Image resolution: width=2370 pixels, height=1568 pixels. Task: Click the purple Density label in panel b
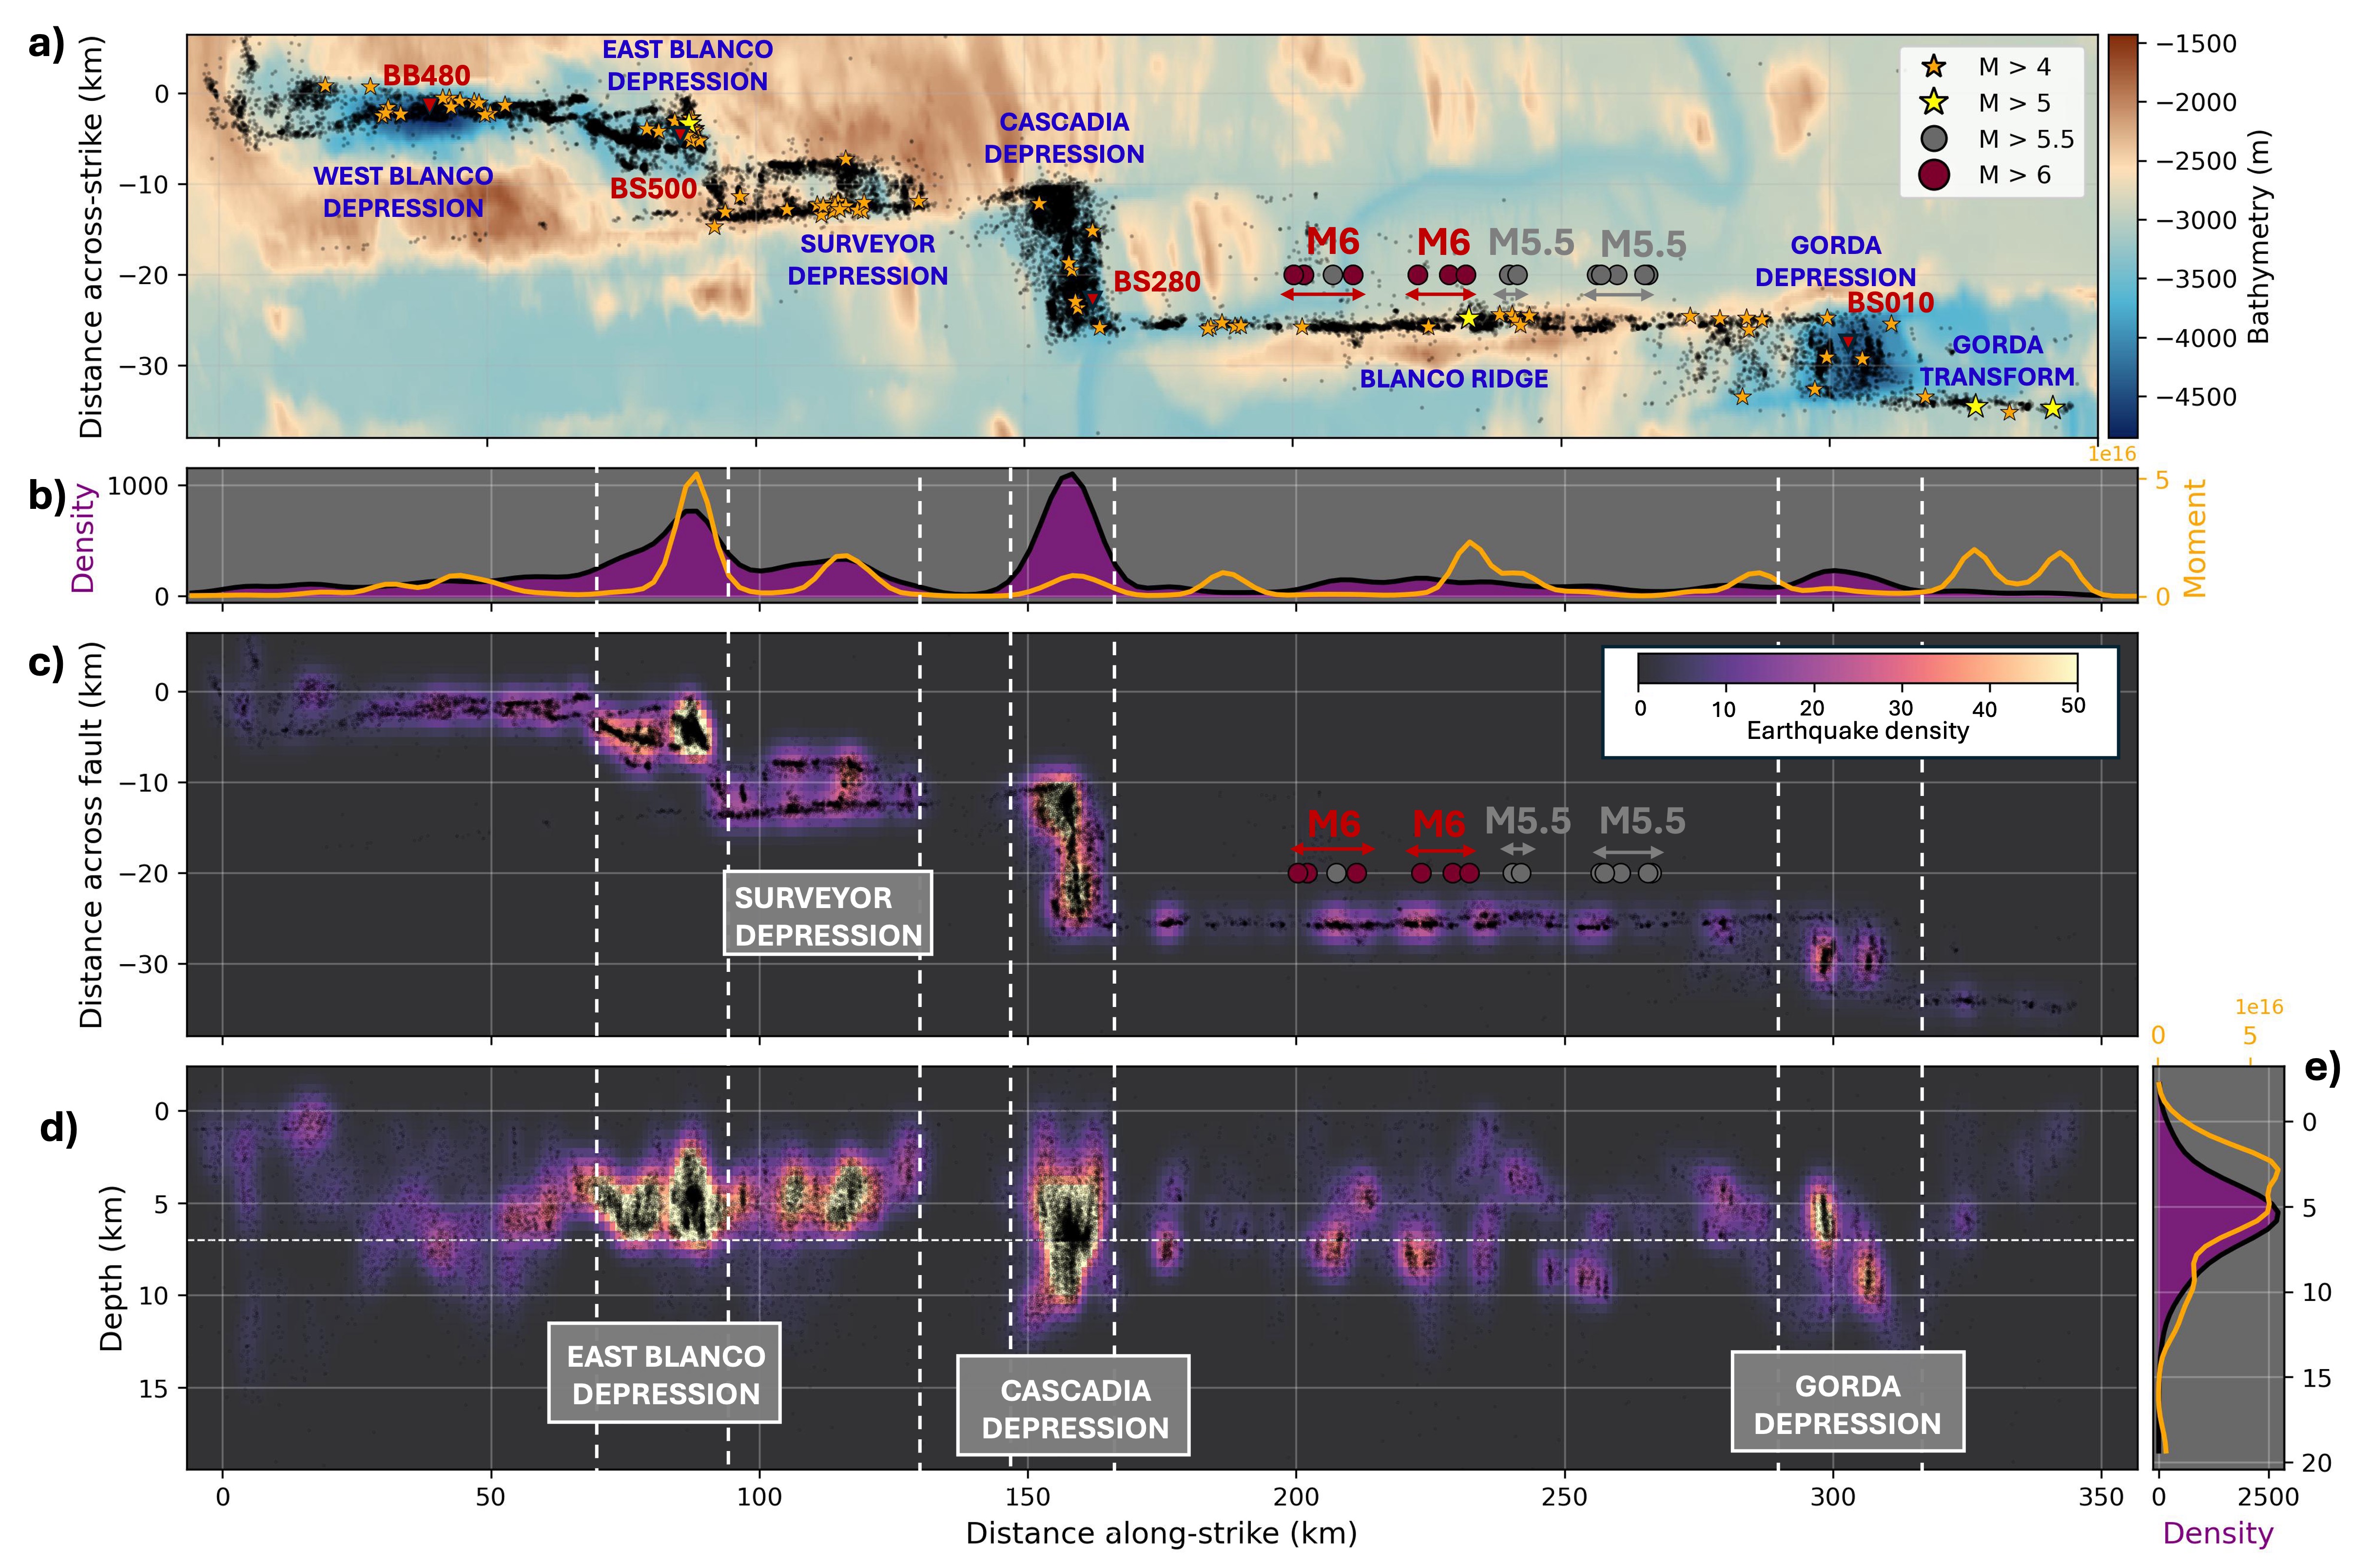point(84,539)
